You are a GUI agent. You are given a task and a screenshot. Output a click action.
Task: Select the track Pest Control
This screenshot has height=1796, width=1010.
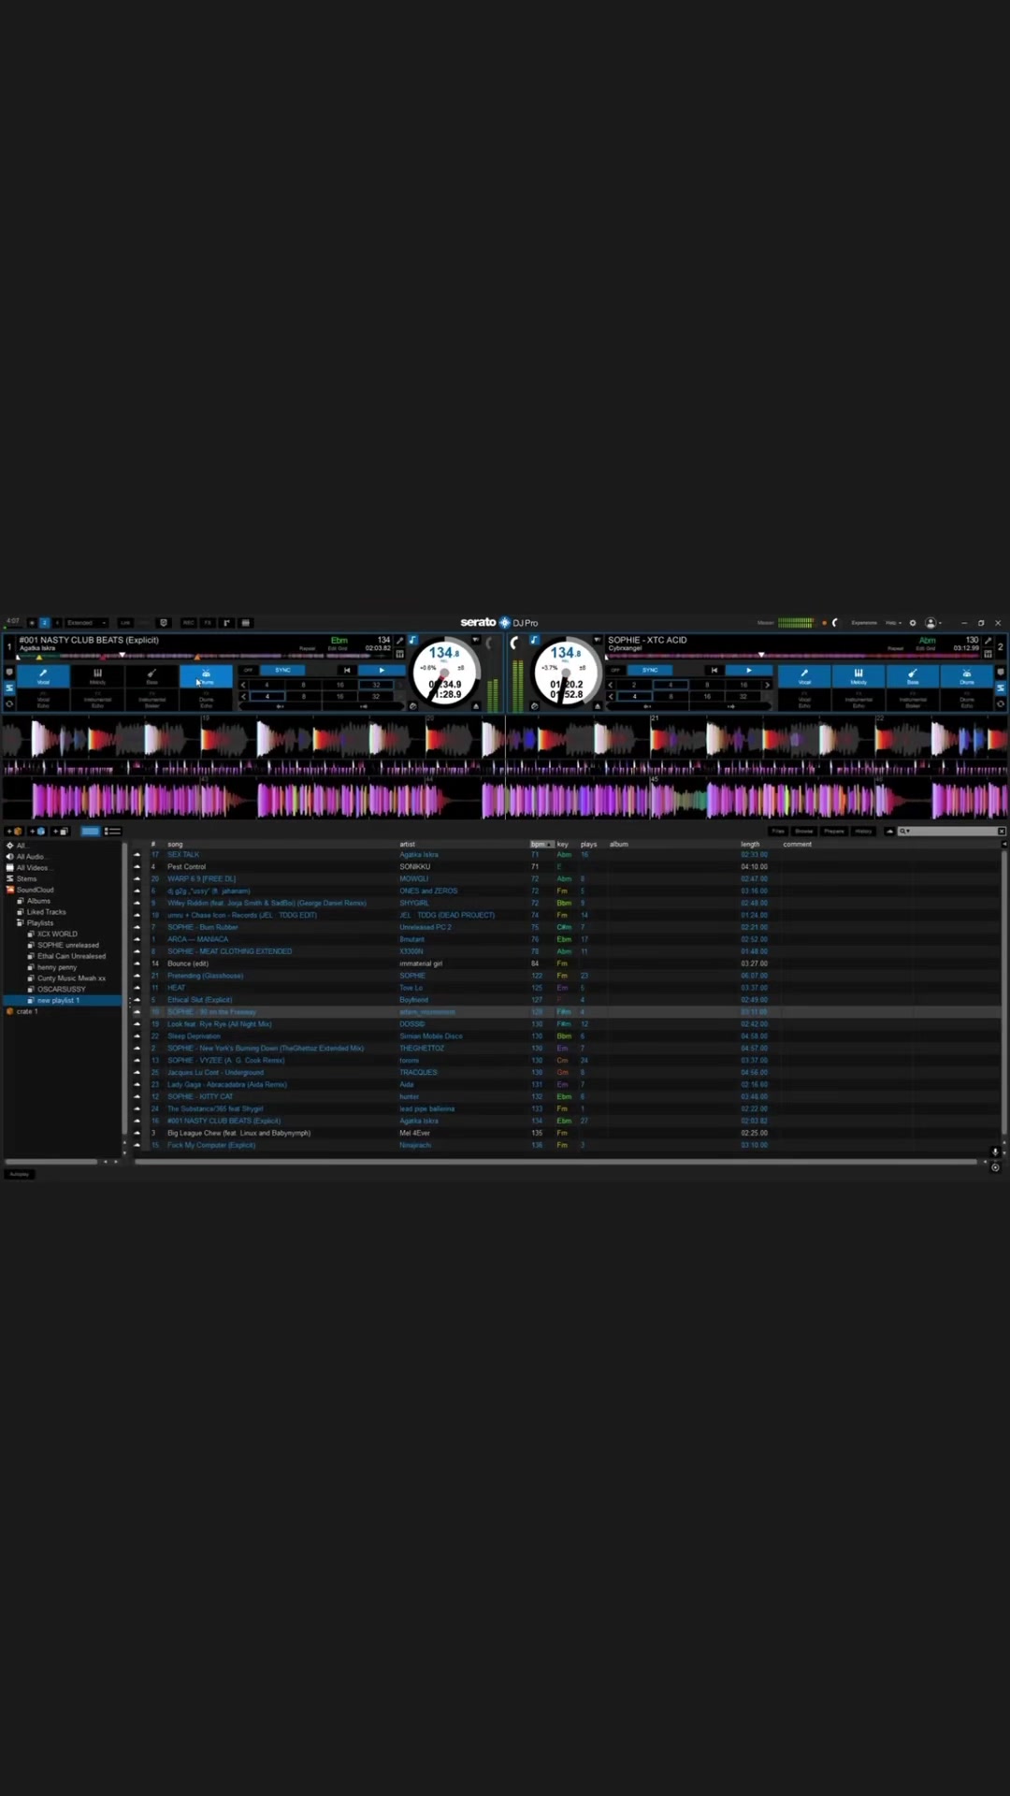[x=186, y=867]
